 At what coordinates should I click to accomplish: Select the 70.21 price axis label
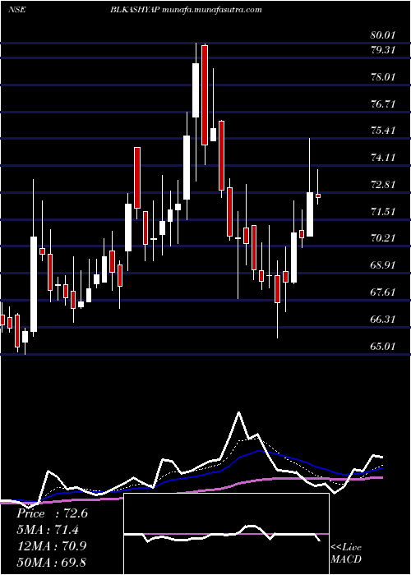tap(383, 239)
